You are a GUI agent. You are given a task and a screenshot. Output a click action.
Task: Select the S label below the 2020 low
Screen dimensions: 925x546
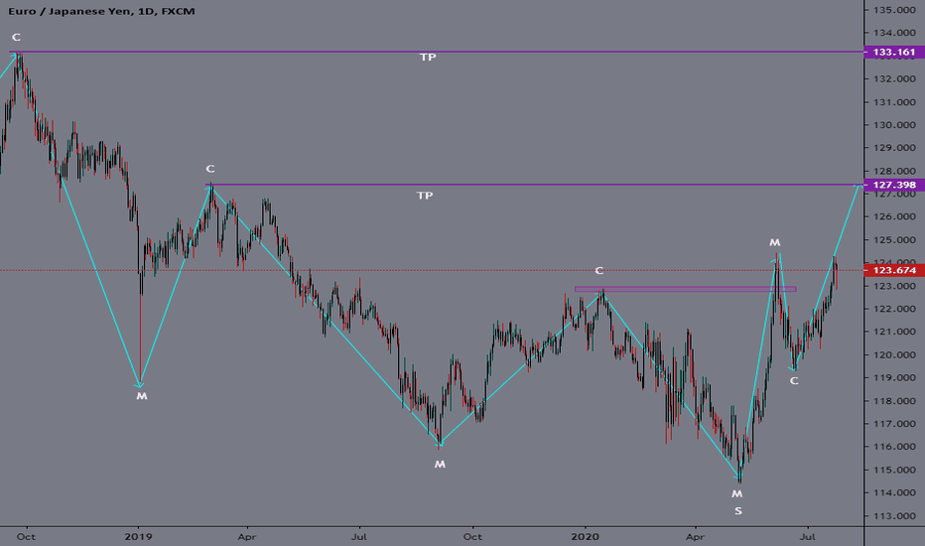(738, 511)
